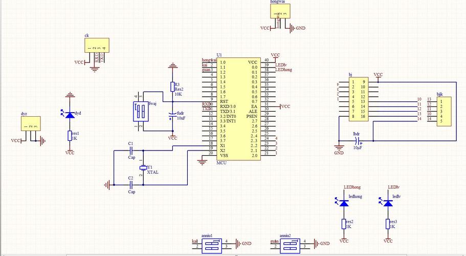Screen dimensions: 466x256
Task: Click the MCU label below the chip
Action: [221, 163]
